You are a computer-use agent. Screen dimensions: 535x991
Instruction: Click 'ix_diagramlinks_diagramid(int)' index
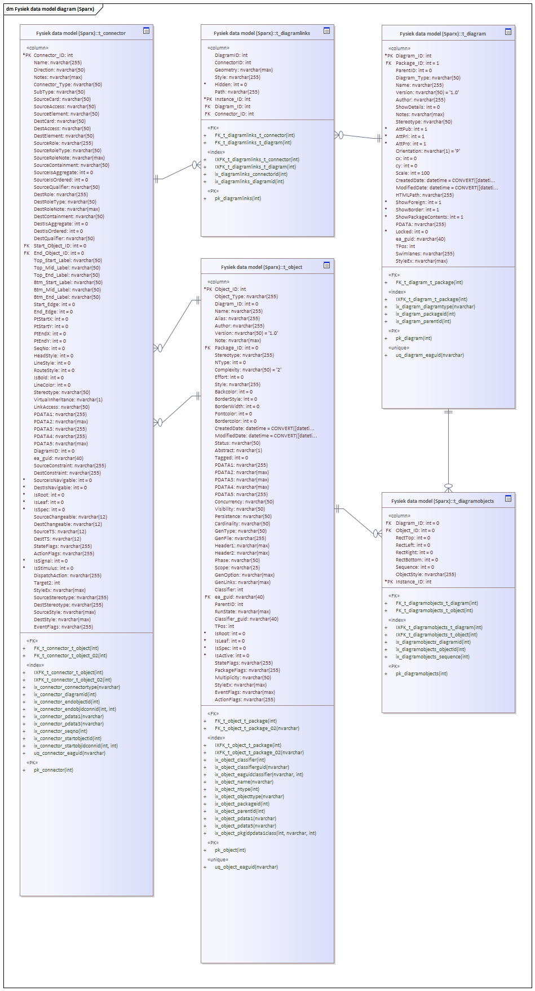tap(249, 182)
